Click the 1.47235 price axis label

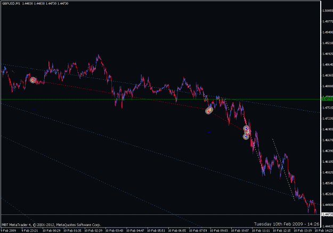(x=328, y=119)
